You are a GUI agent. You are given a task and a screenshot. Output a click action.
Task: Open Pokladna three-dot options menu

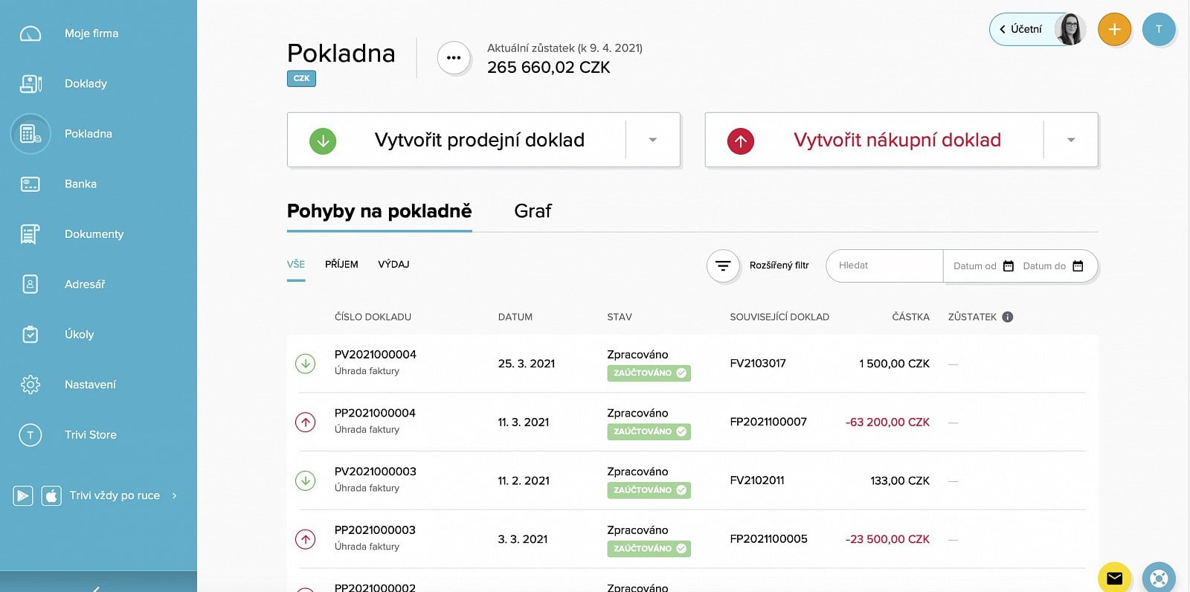(454, 57)
